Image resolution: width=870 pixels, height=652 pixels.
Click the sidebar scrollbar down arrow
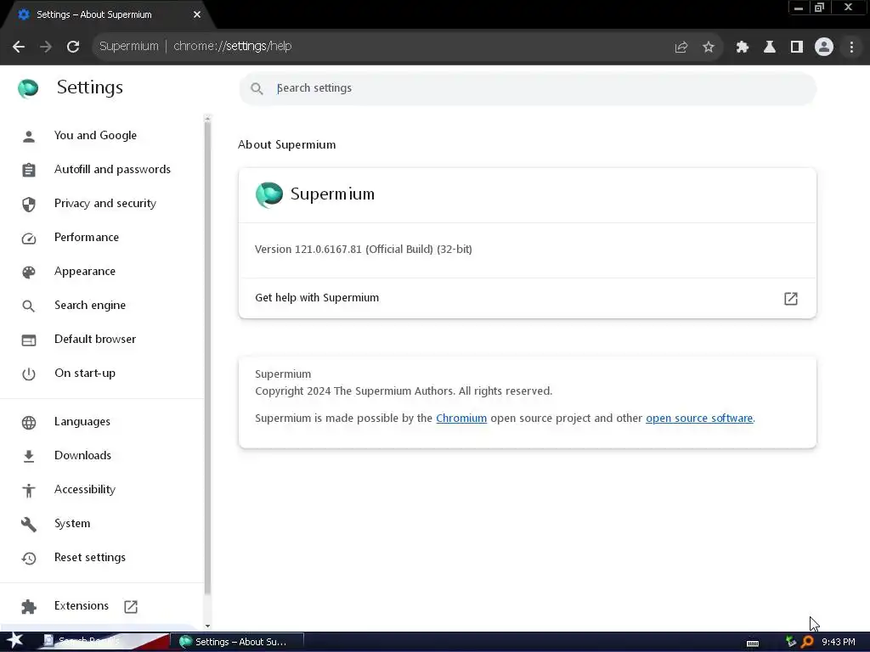[207, 626]
